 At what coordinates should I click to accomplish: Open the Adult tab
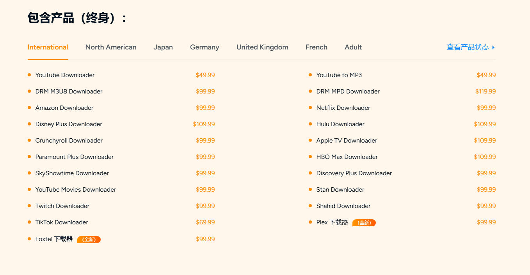pos(353,47)
